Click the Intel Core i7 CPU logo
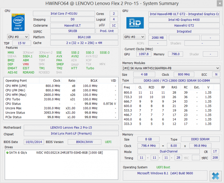This screenshot has height=183, width=224. point(18,22)
